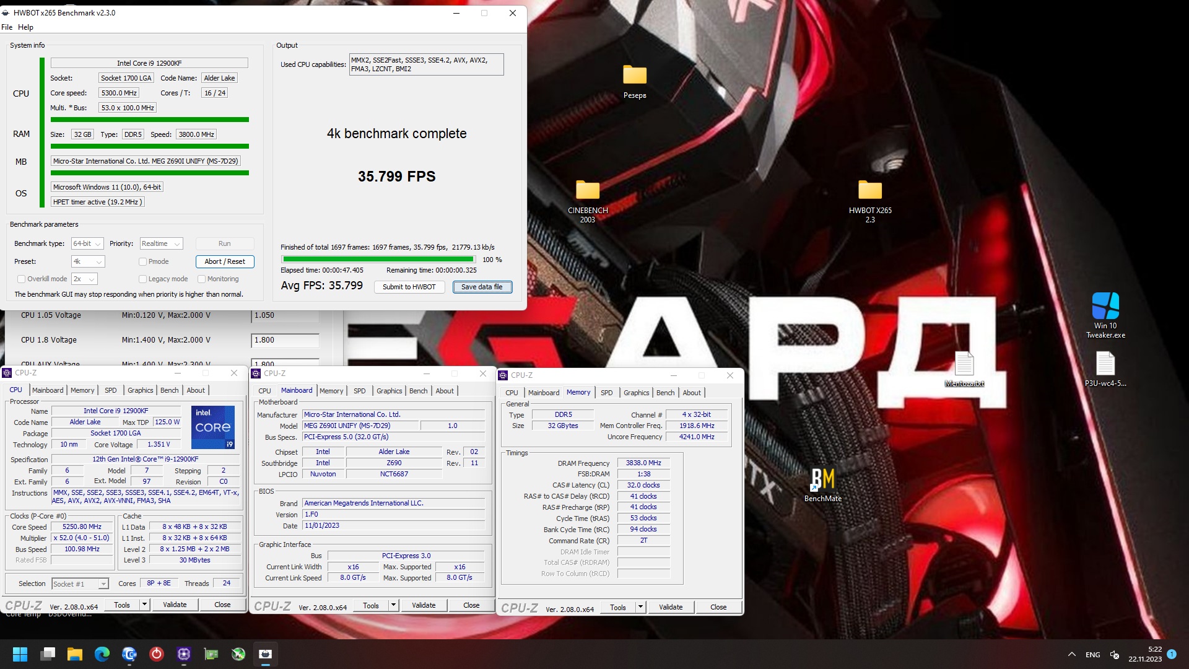Click the Memory CPU-Z window title icon

[503, 375]
